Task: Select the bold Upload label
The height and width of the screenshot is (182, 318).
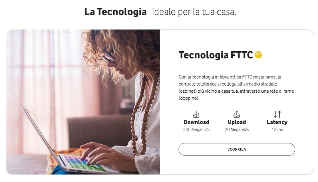Action: [237, 122]
